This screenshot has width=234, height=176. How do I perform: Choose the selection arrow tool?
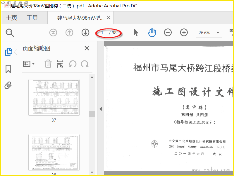136,33
